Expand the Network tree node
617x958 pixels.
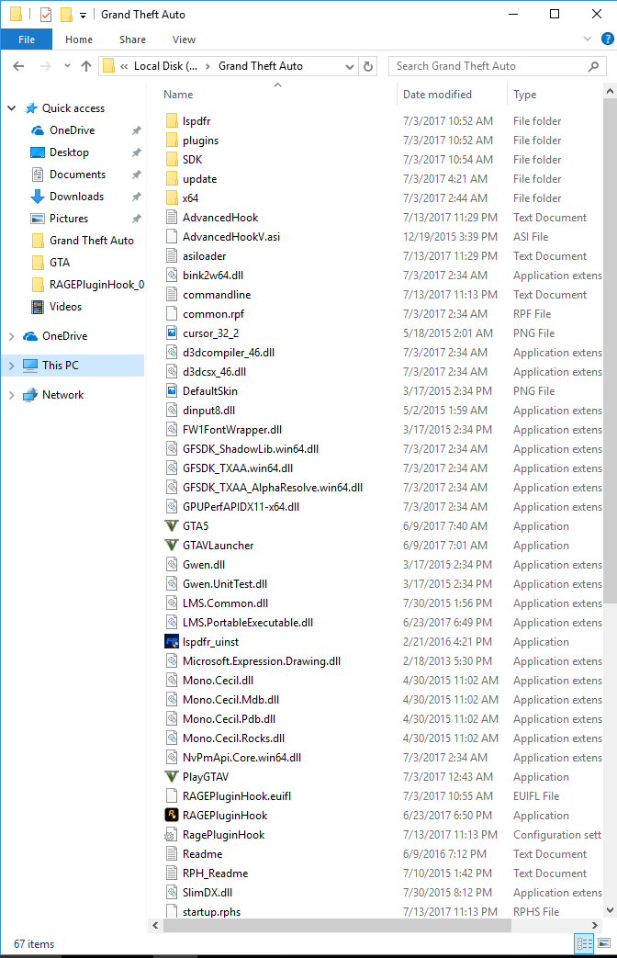12,395
